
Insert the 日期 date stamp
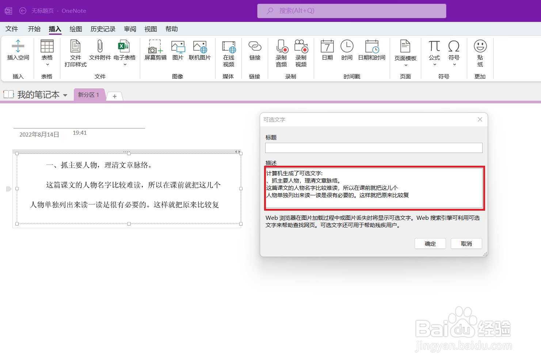pos(327,51)
